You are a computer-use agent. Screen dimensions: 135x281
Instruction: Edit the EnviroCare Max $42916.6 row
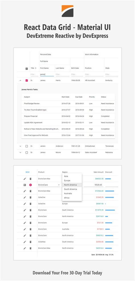25,248
